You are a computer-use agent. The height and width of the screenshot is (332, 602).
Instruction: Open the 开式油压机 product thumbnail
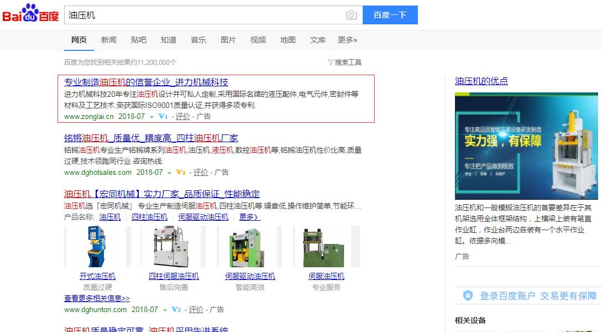click(x=97, y=246)
